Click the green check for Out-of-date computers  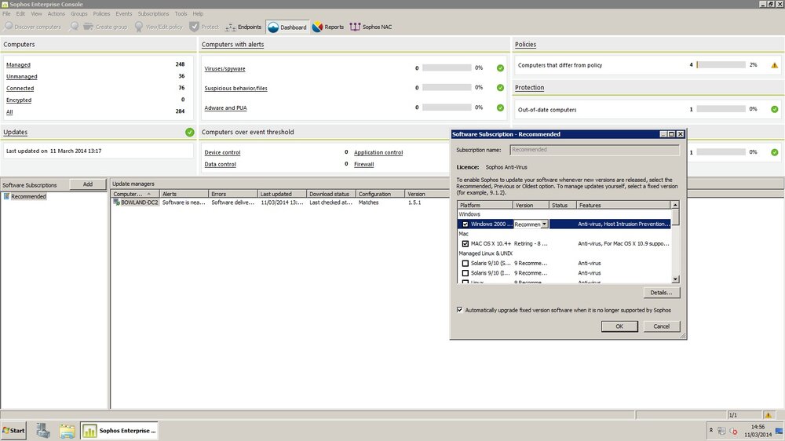[775, 109]
